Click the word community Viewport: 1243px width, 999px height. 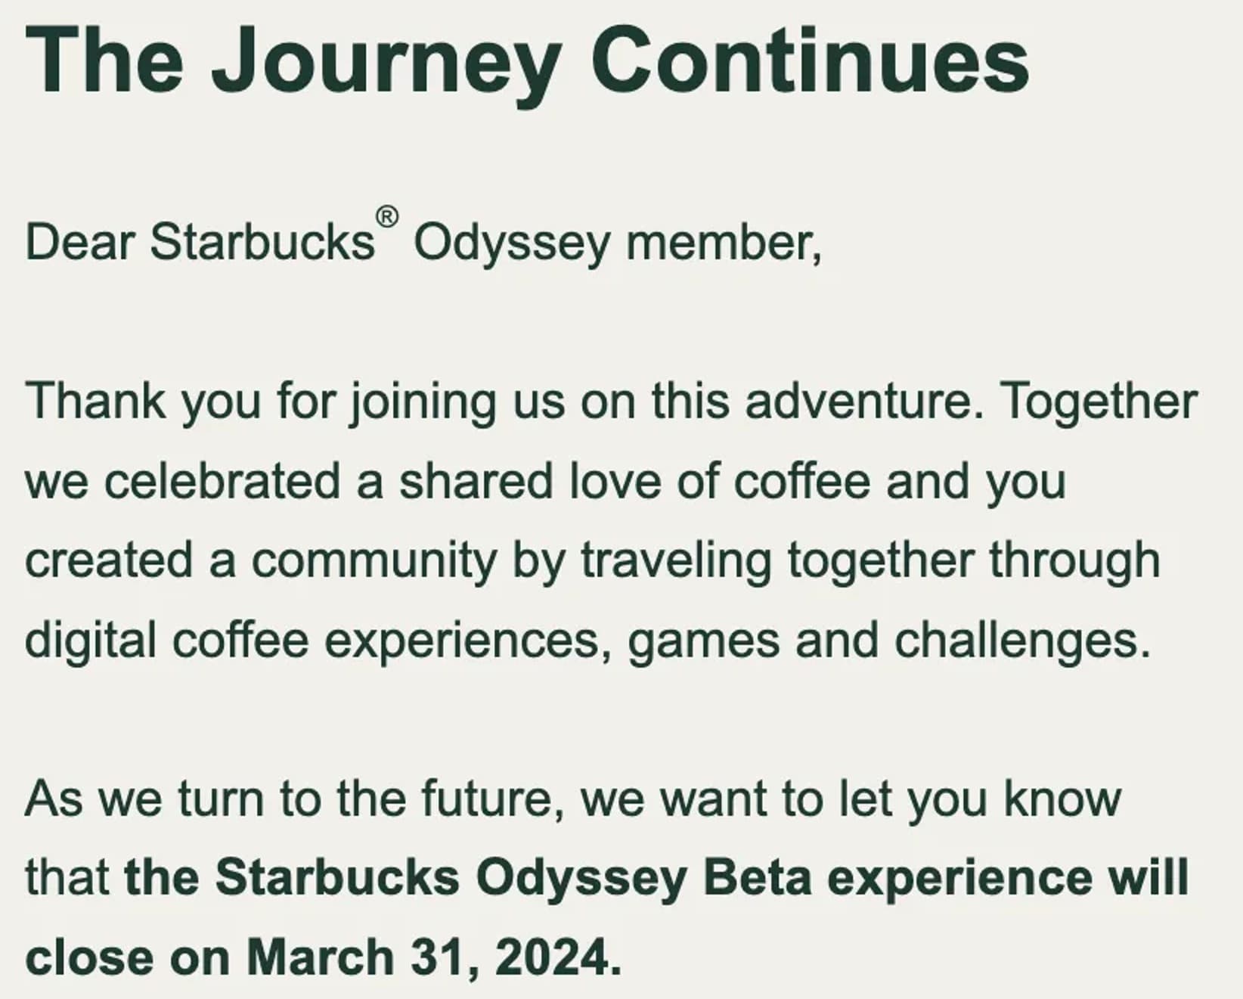tap(374, 560)
